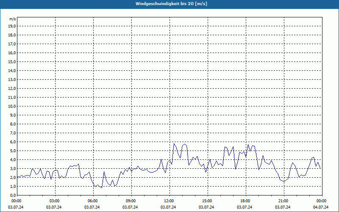
Task: Click the '7,0' wind speed label
Action: pyautogui.click(x=13, y=133)
